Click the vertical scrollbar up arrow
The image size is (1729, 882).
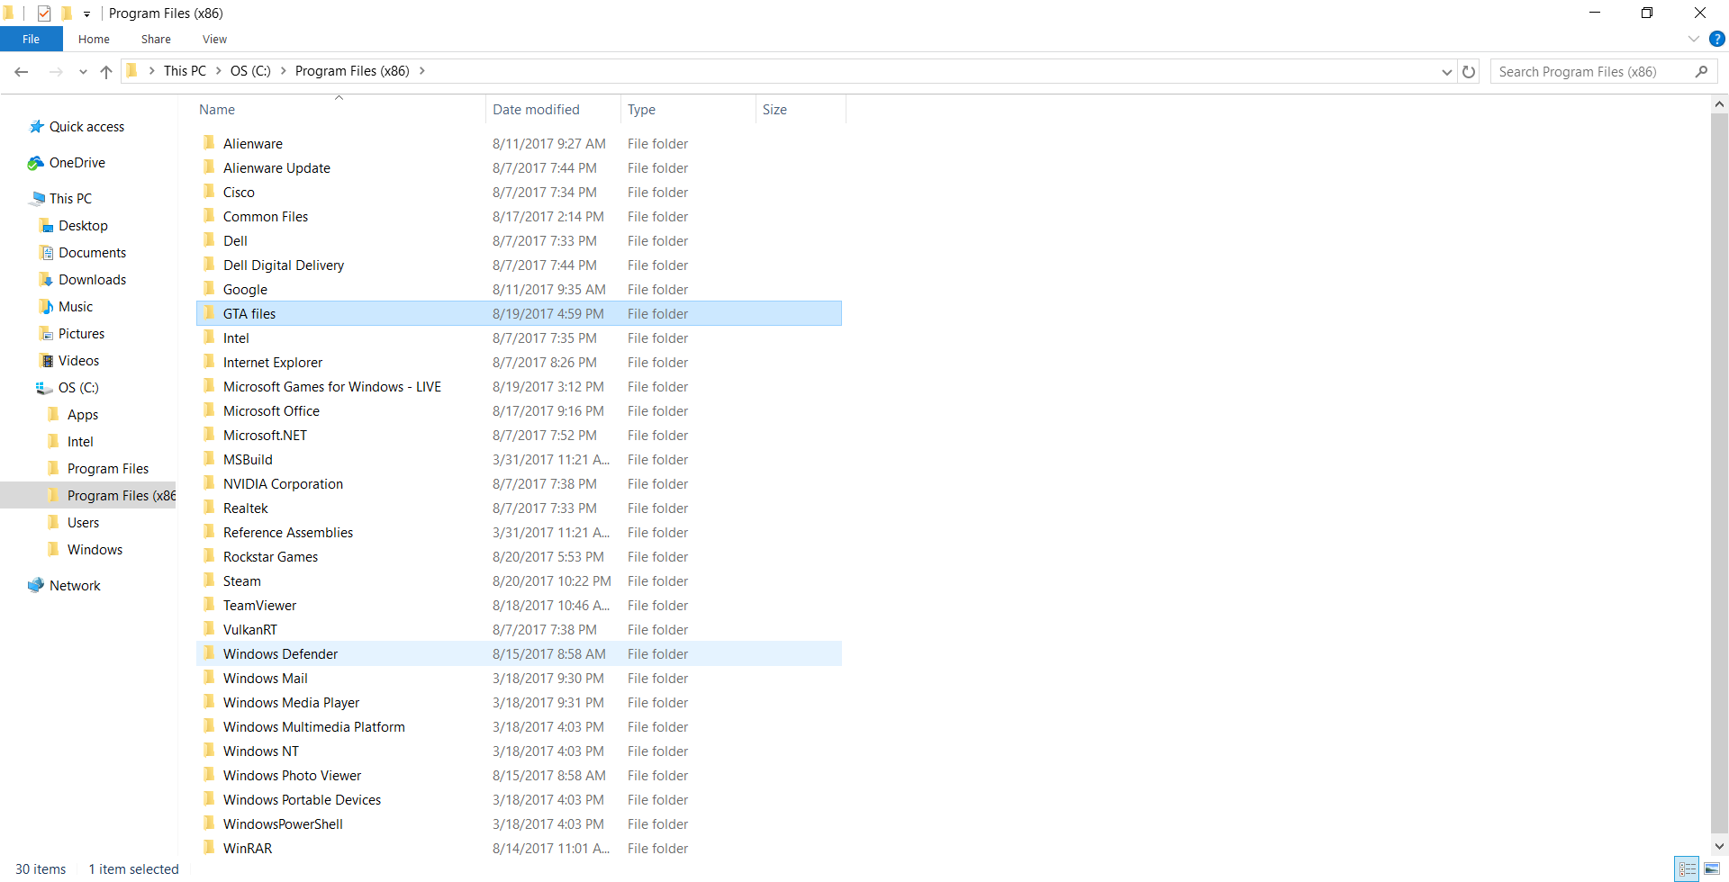click(x=1719, y=104)
